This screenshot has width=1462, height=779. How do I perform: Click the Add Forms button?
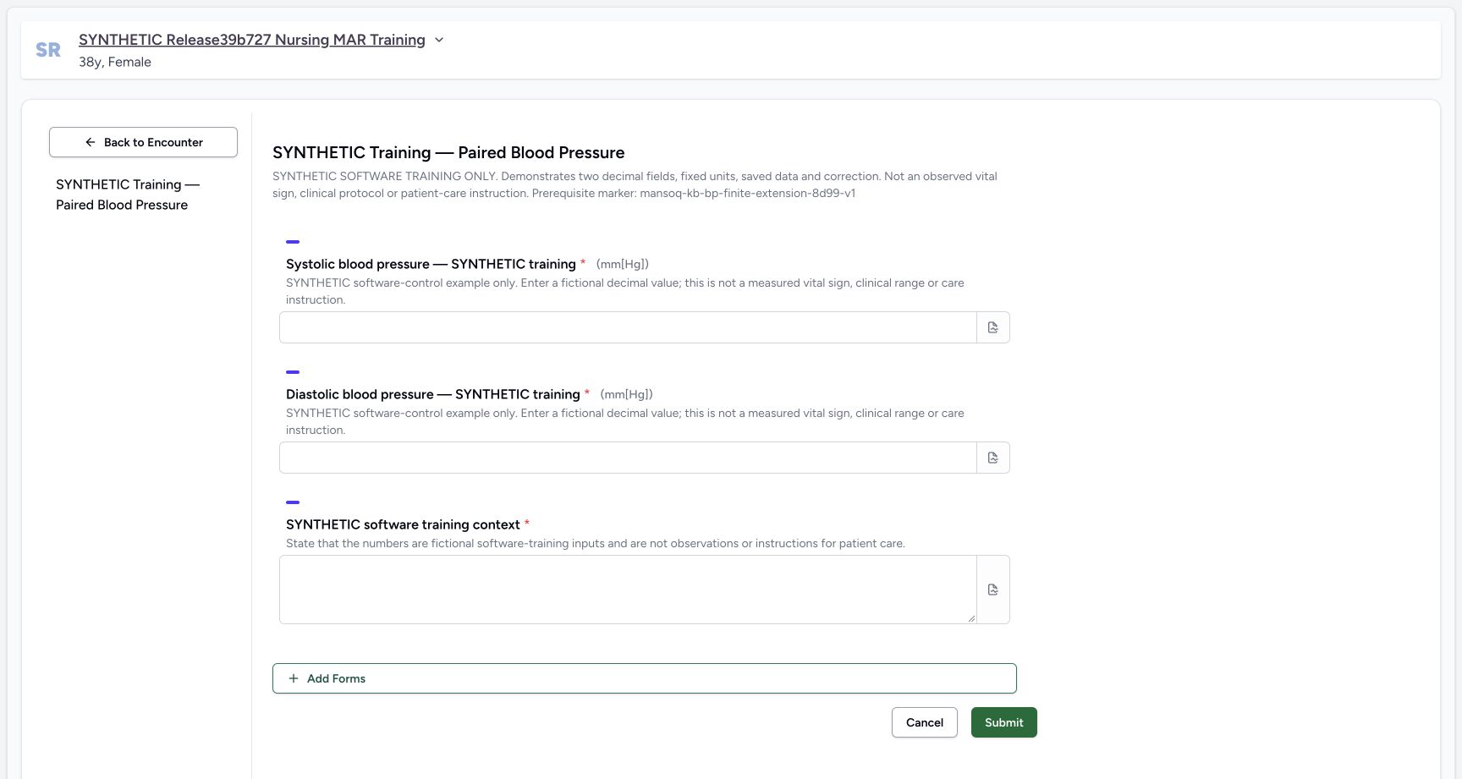click(x=645, y=678)
